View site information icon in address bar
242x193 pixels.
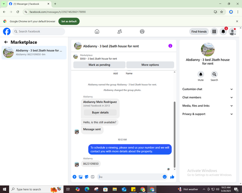26,12
